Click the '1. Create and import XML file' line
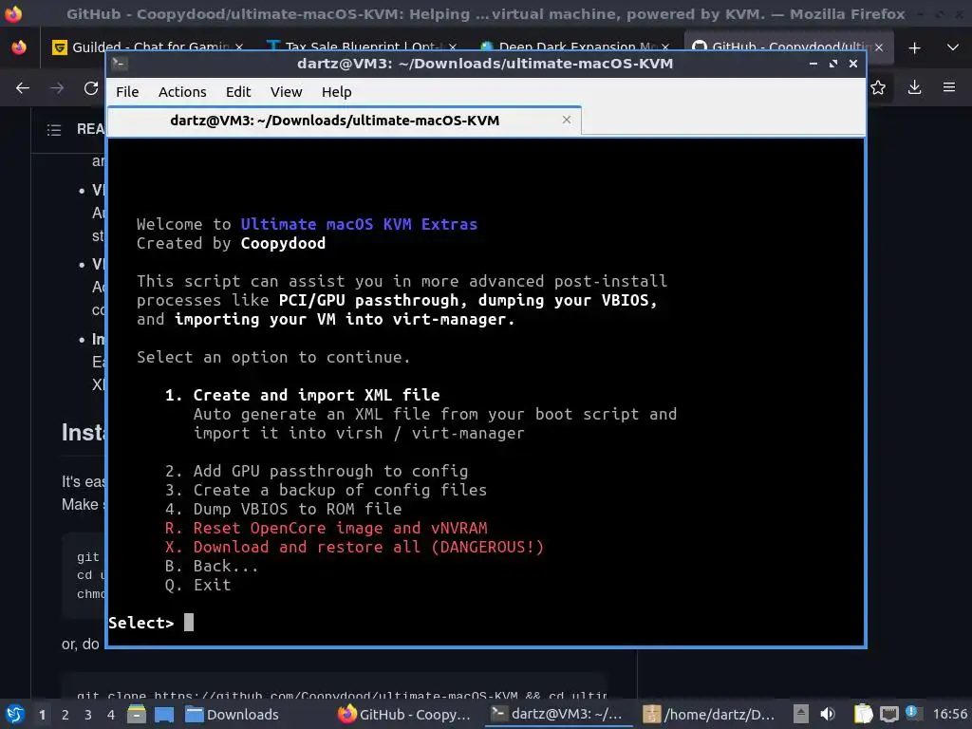972x729 pixels. [303, 395]
